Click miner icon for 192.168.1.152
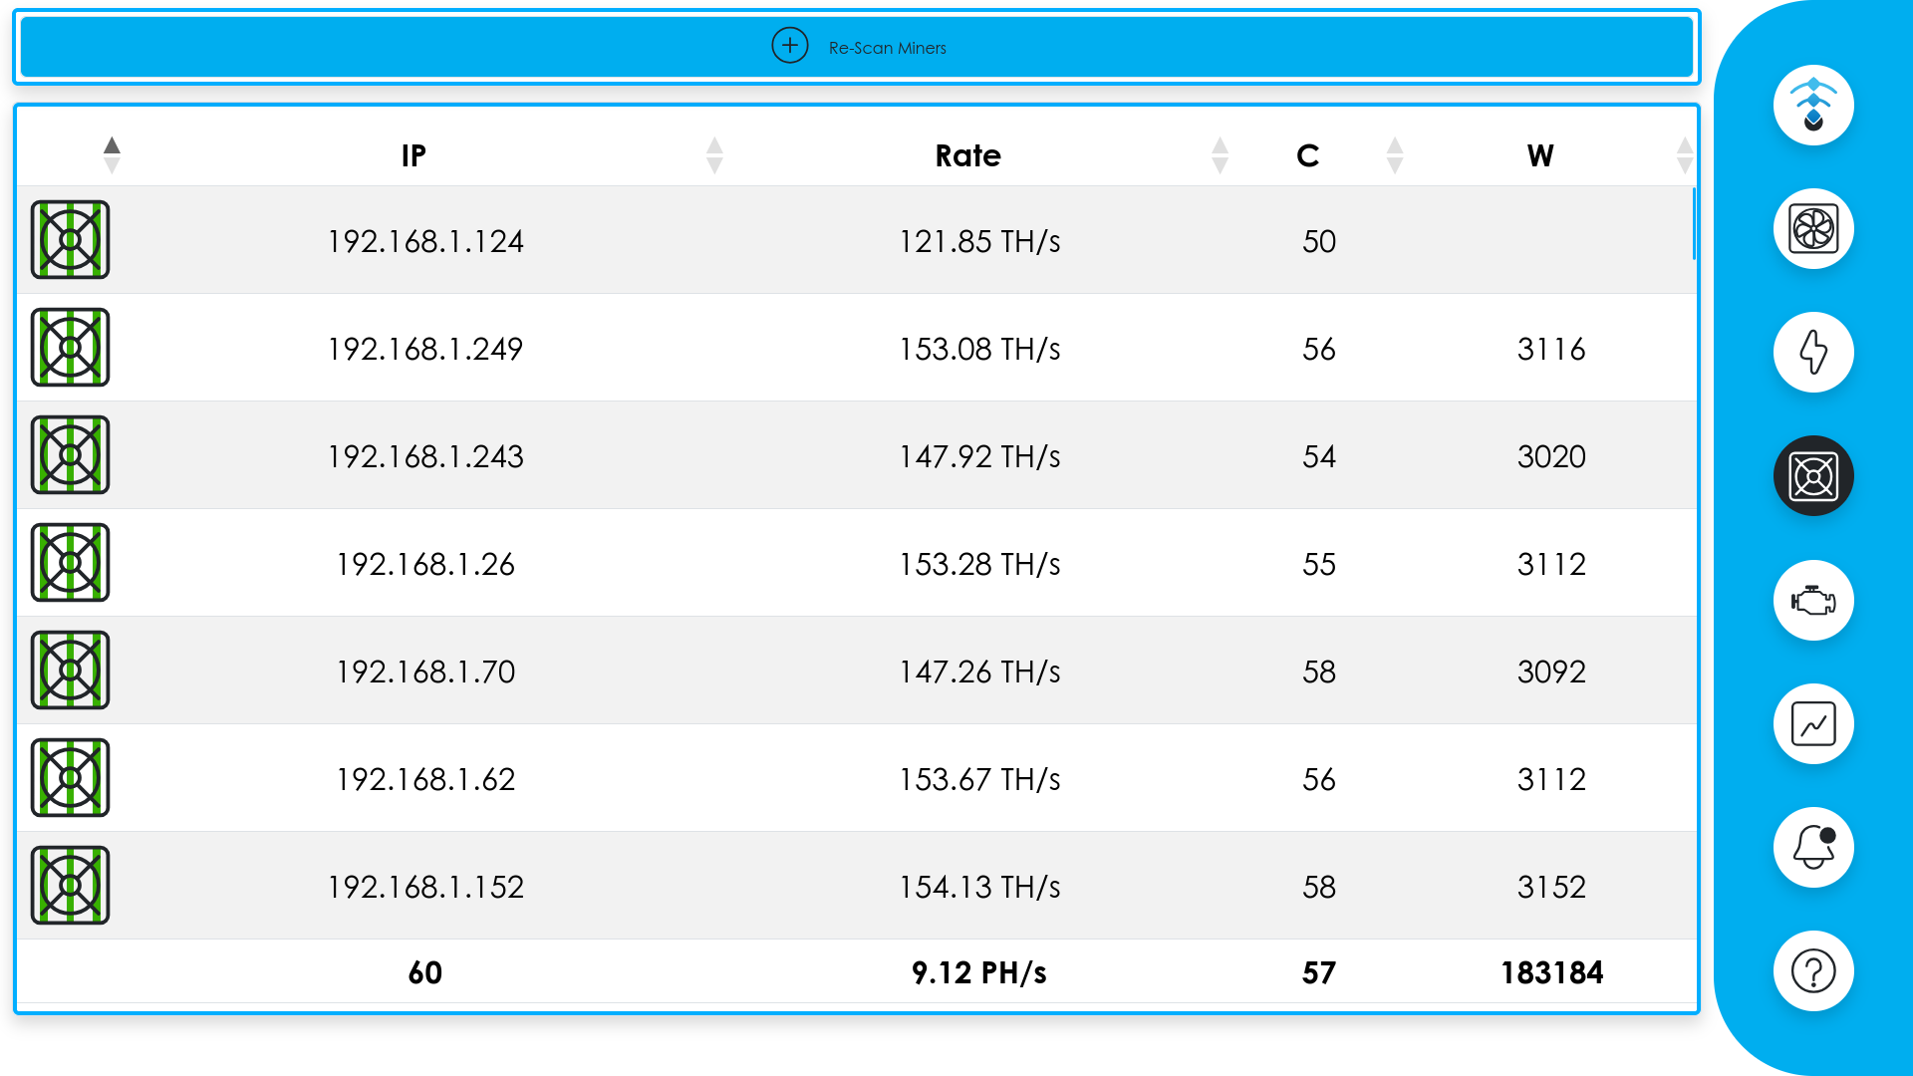This screenshot has height=1076, width=1913. coord(70,886)
